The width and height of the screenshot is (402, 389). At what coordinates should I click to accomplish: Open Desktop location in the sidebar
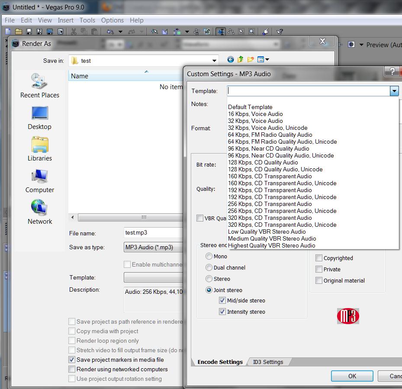(x=39, y=118)
